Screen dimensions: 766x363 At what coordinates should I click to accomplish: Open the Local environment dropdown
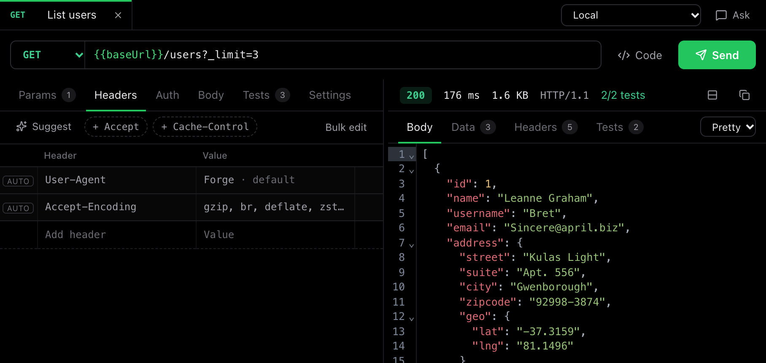coord(631,15)
